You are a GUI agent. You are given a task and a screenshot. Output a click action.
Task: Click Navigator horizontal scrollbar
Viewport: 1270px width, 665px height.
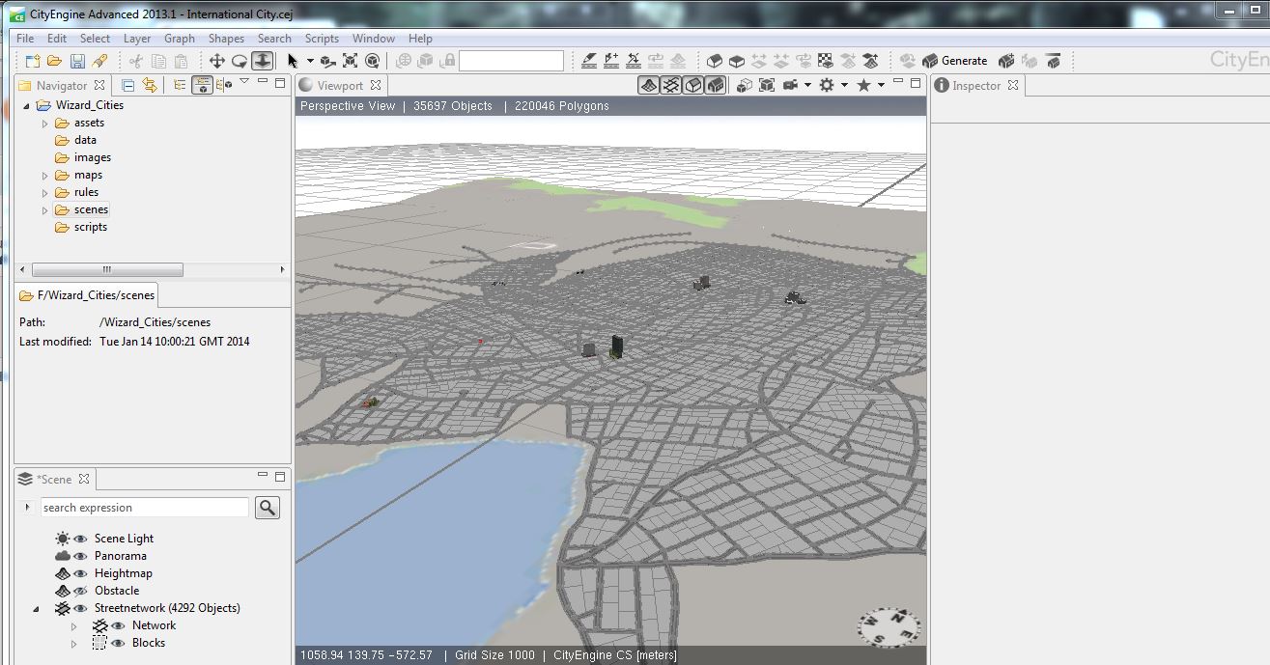click(107, 270)
